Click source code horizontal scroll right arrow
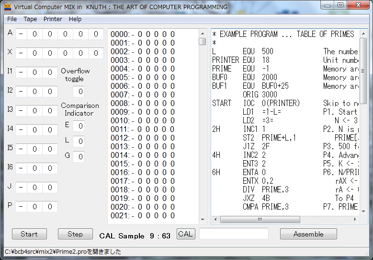Image resolution: width=373 pixels, height=260 pixels. (x=355, y=219)
